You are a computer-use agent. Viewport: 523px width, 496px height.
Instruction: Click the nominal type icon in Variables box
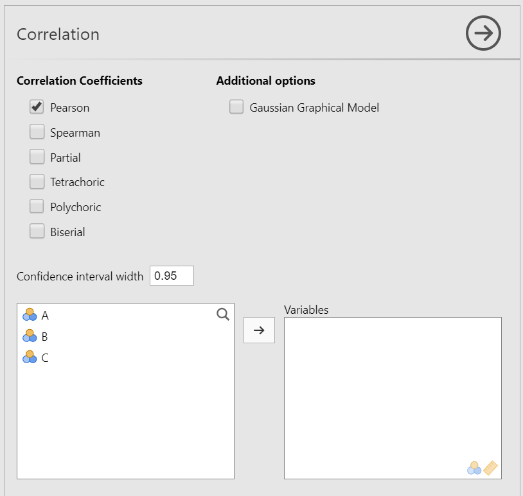point(474,468)
